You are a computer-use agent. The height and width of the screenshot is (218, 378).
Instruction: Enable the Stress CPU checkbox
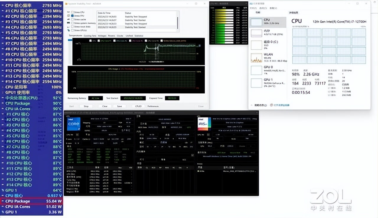click(x=72, y=12)
